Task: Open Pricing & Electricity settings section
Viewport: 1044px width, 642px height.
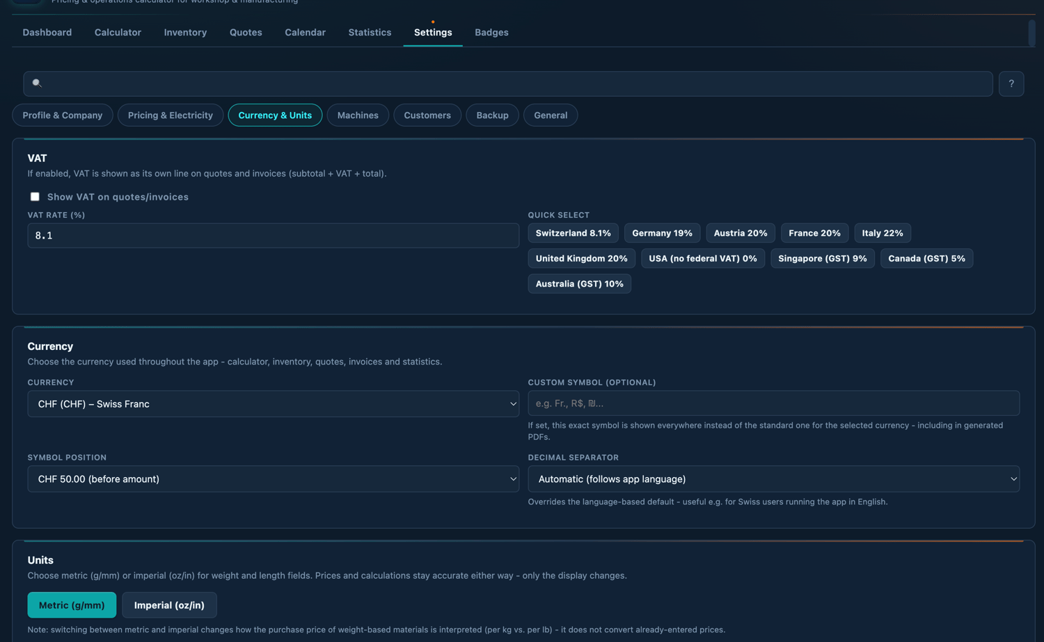Action: [171, 115]
